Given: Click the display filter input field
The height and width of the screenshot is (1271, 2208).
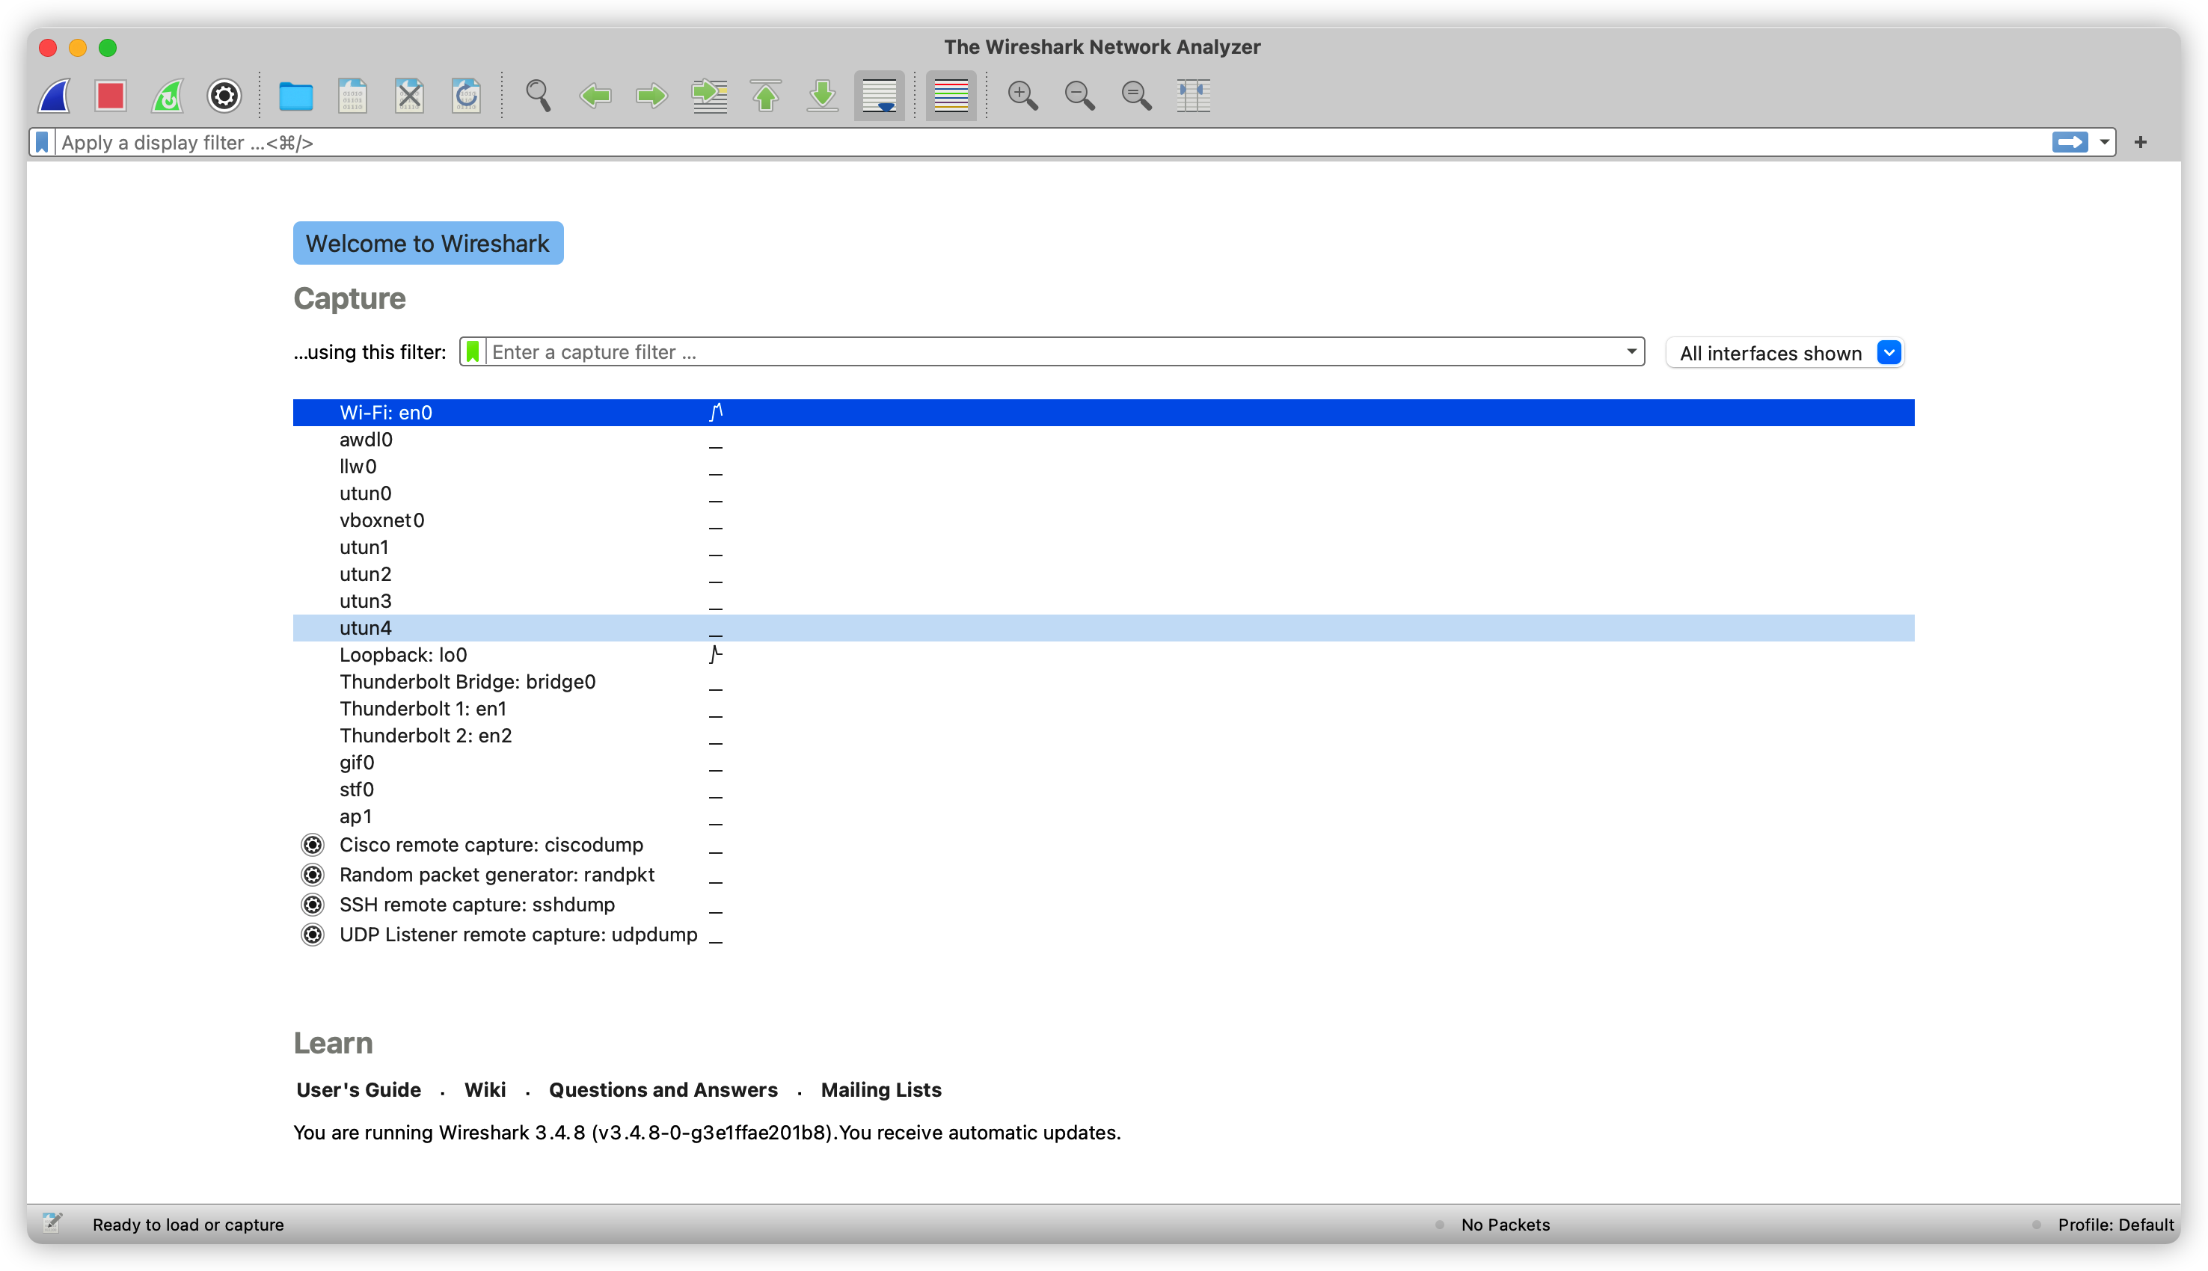Looking at the screenshot, I should point(1051,142).
